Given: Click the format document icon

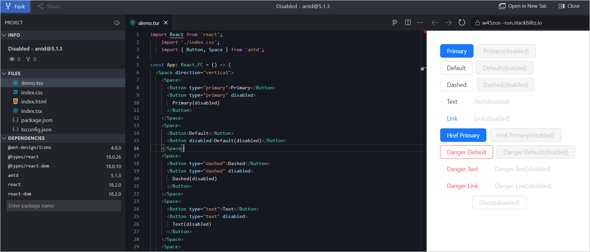Looking at the screenshot, I should coord(395,23).
